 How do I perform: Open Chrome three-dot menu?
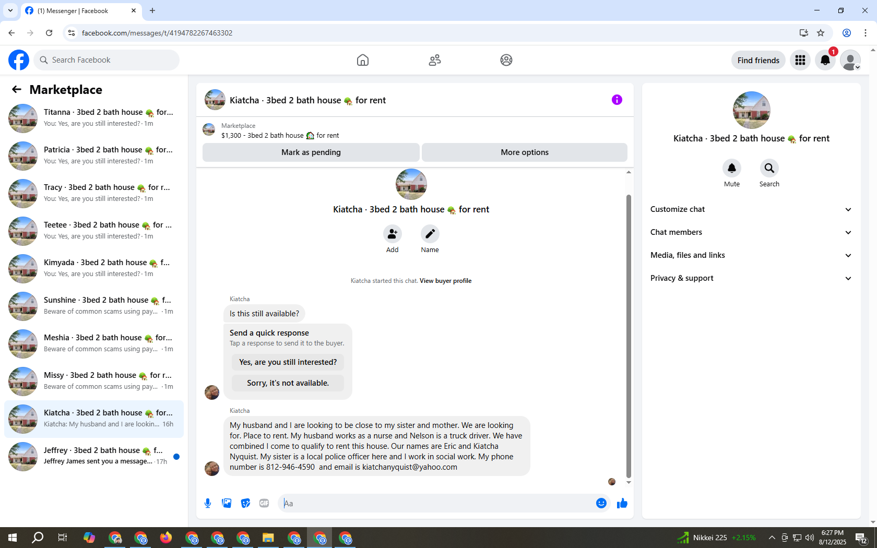tap(866, 33)
